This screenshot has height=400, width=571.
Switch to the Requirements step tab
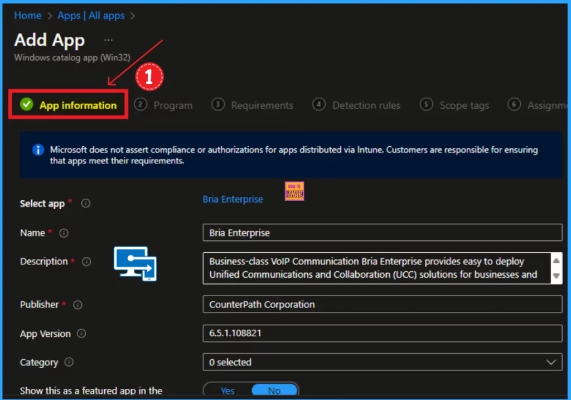253,105
